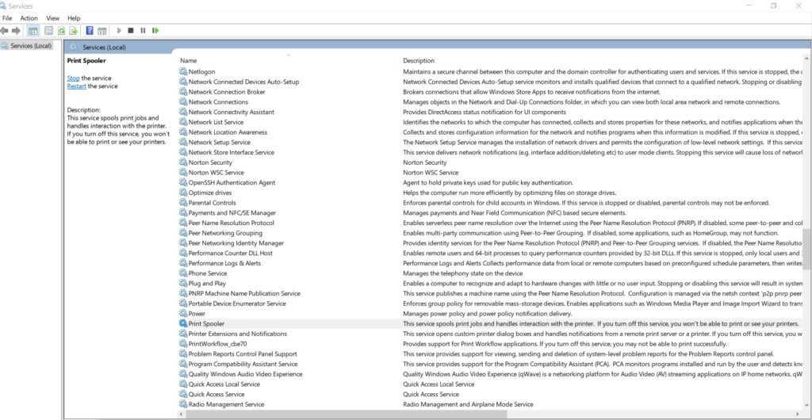812x420 pixels.
Task: Click the horizontal scrollbar thumb
Action: [347, 414]
